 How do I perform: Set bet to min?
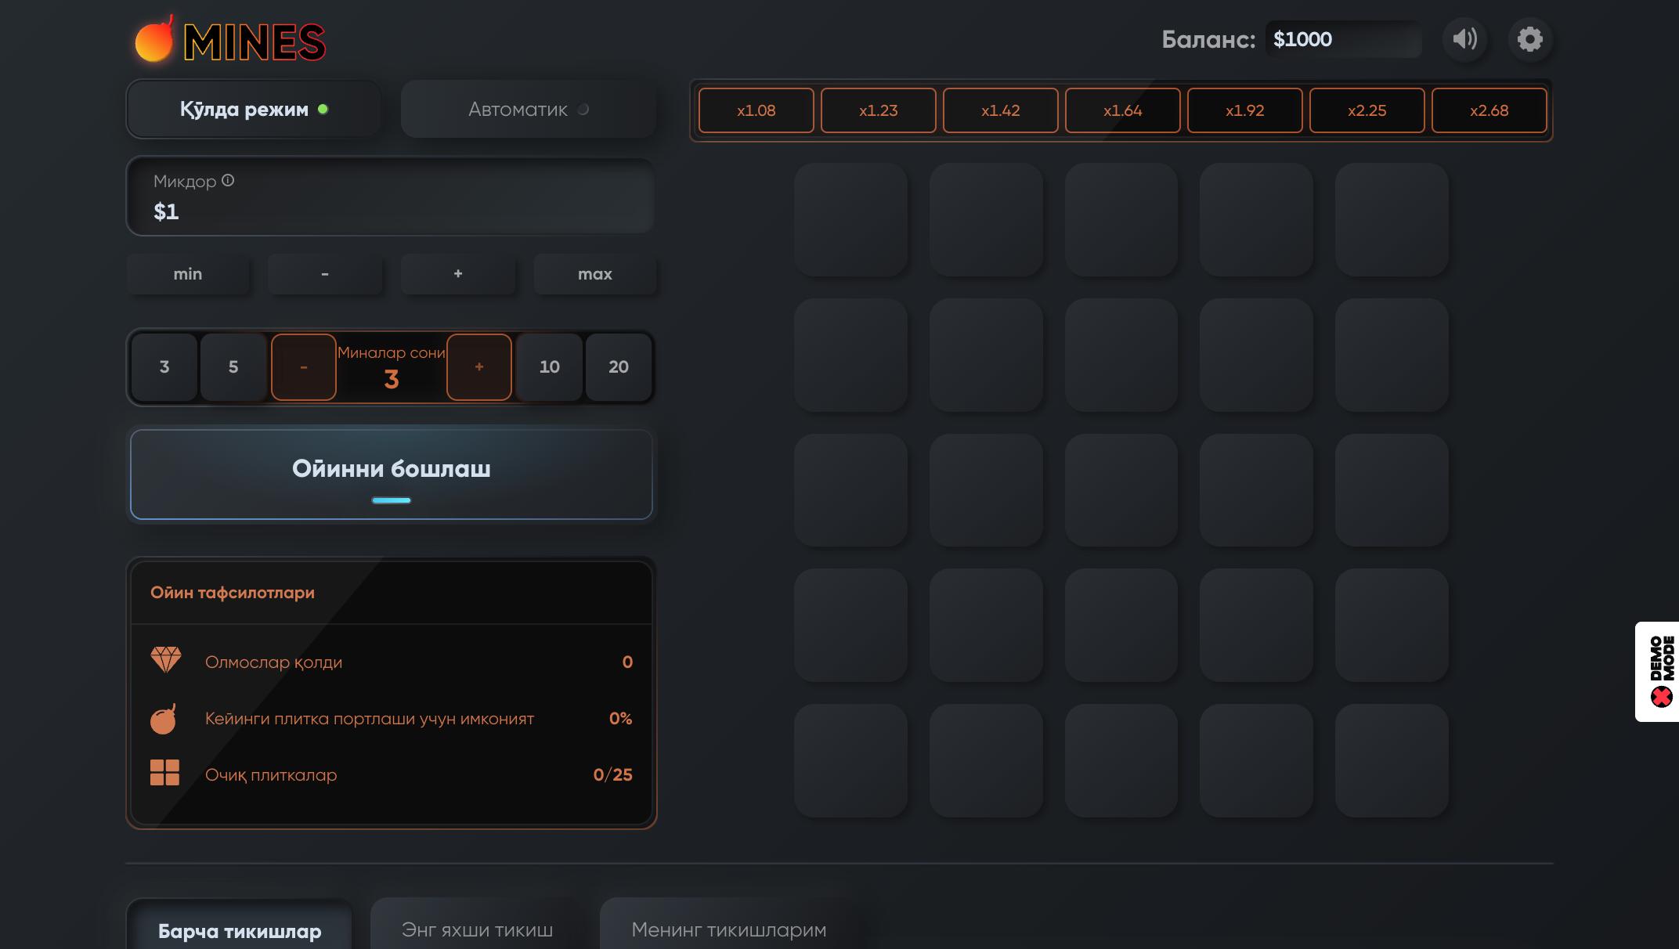tap(188, 274)
